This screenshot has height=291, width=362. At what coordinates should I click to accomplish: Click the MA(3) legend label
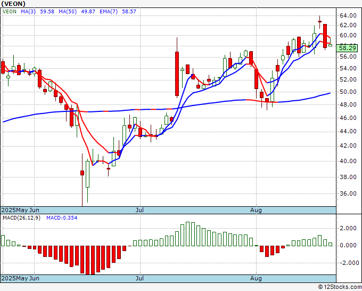tap(28, 12)
